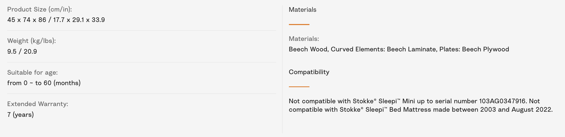The width and height of the screenshot is (565, 137).
Task: Select the 9.5 / 20.9 weight value
Action: tap(22, 52)
